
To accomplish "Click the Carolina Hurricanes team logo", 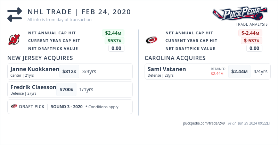I will [152, 40].
